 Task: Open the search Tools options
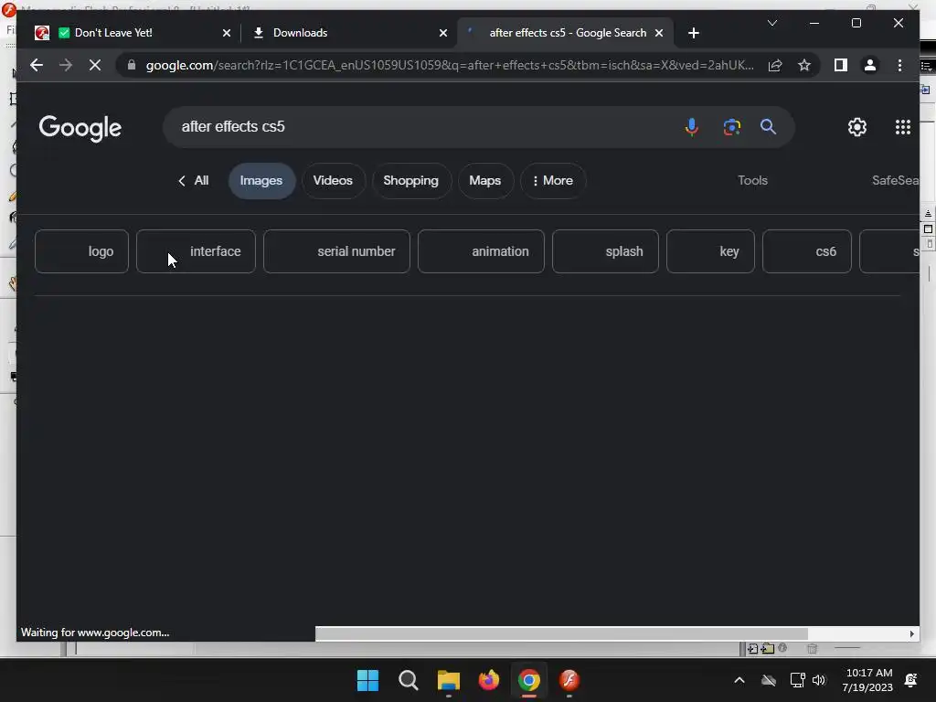(x=752, y=180)
